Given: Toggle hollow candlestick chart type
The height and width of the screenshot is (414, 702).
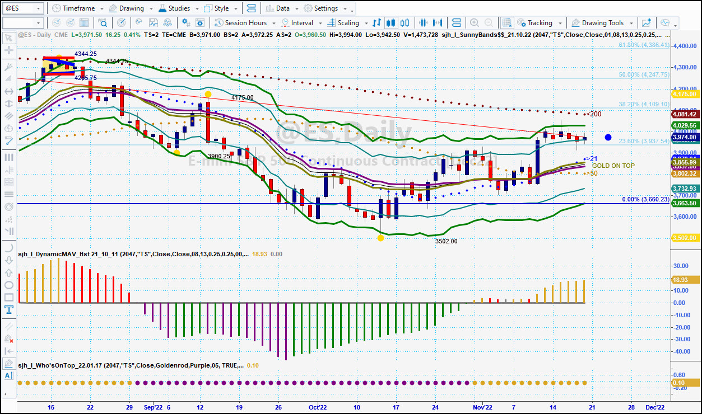Looking at the screenshot, I should [x=405, y=23].
